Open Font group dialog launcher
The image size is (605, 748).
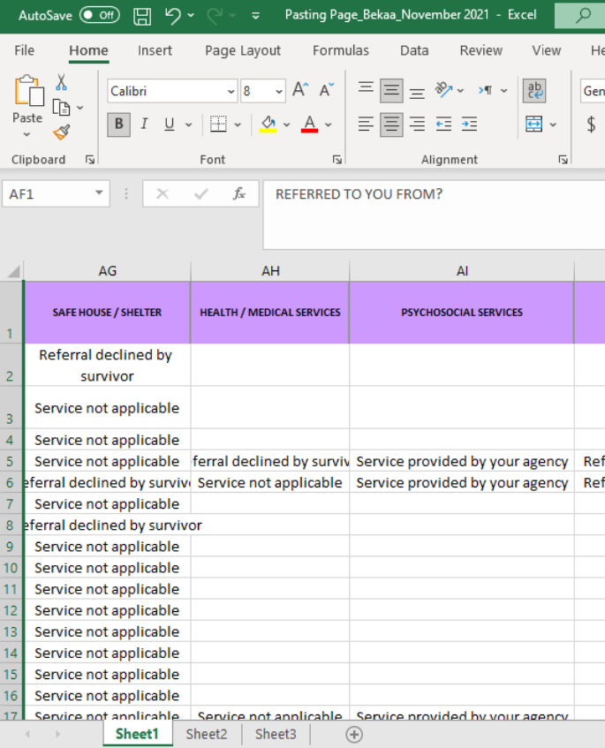[x=337, y=160]
